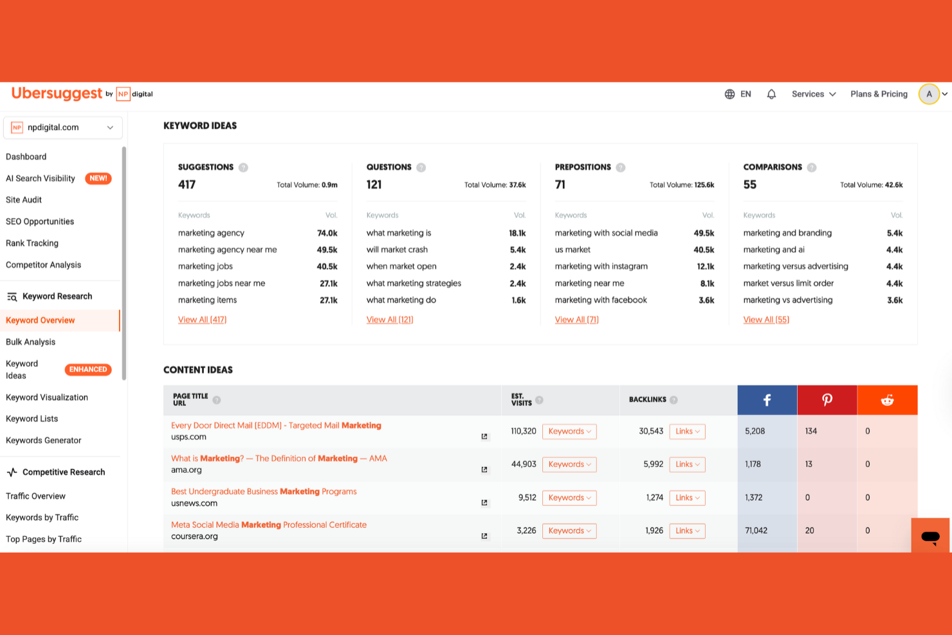Click the Ubersuggest logo

57,93
